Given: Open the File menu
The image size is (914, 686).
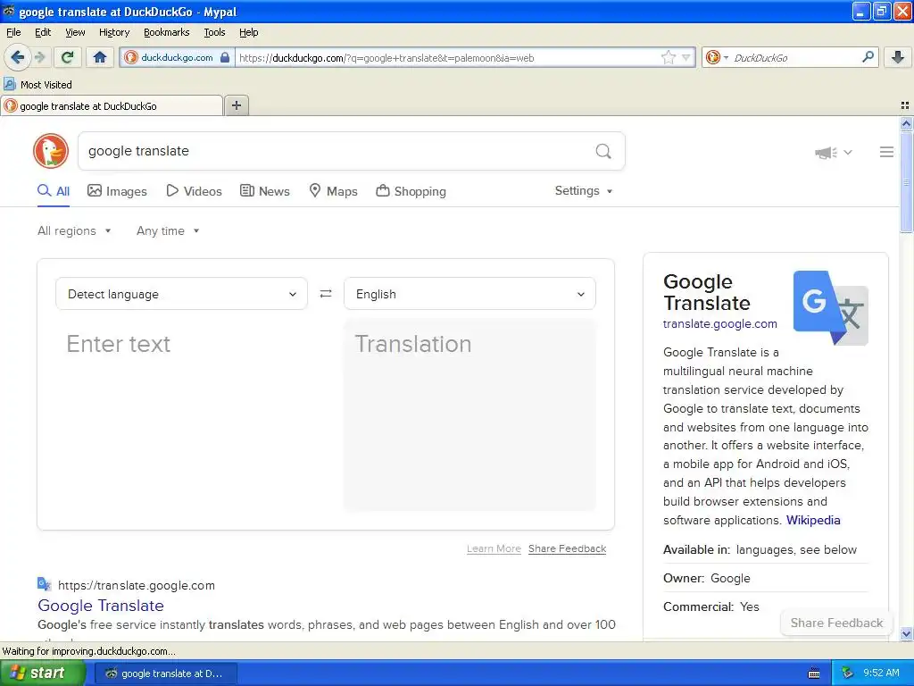Looking at the screenshot, I should tap(13, 33).
